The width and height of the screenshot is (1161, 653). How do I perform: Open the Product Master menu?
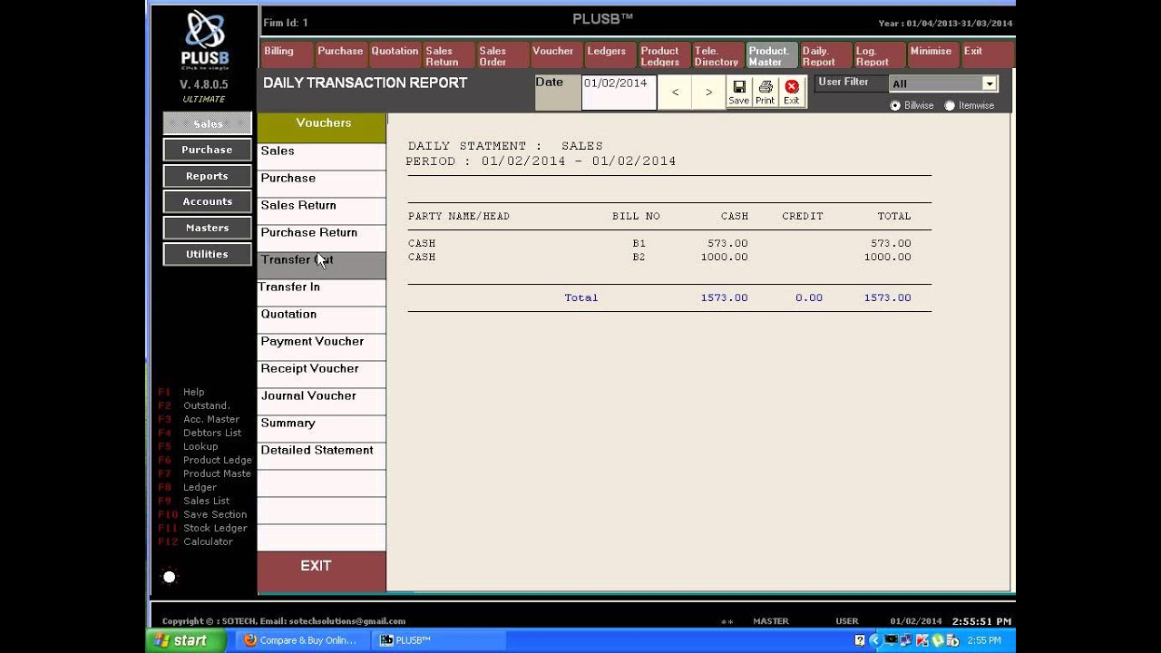(772, 55)
